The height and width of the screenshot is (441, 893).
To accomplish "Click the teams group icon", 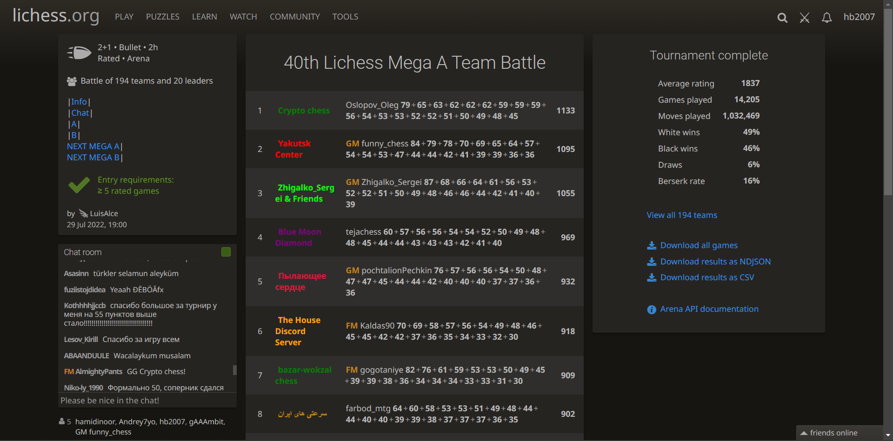I will [x=72, y=81].
